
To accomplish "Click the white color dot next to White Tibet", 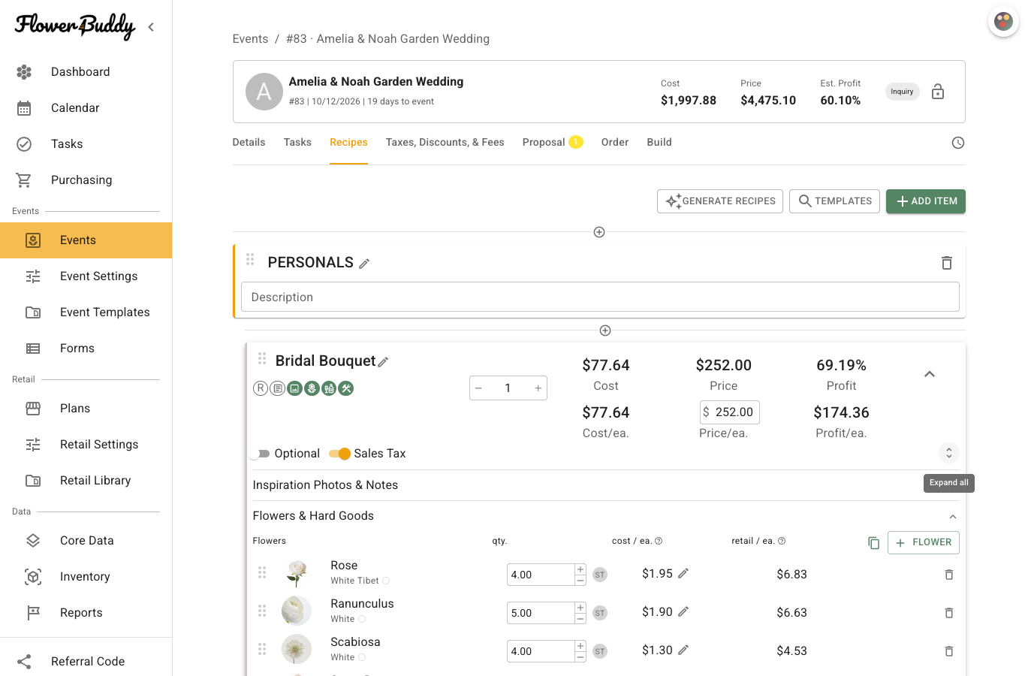I will coord(386,581).
